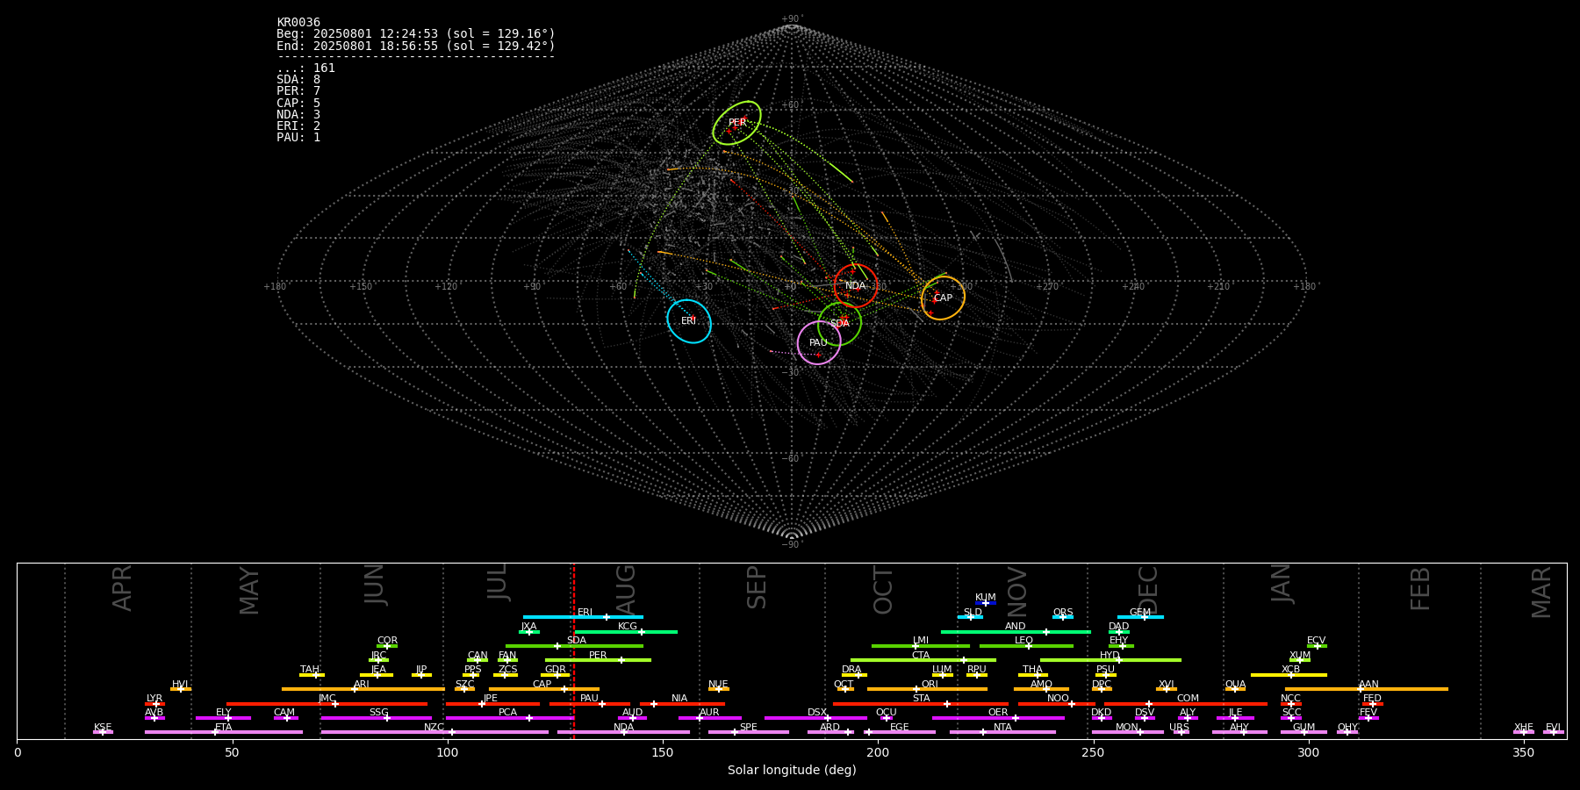This screenshot has height=790, width=1580.
Task: Select the 'NDA: 3' count in the legend list
Action: [x=298, y=115]
